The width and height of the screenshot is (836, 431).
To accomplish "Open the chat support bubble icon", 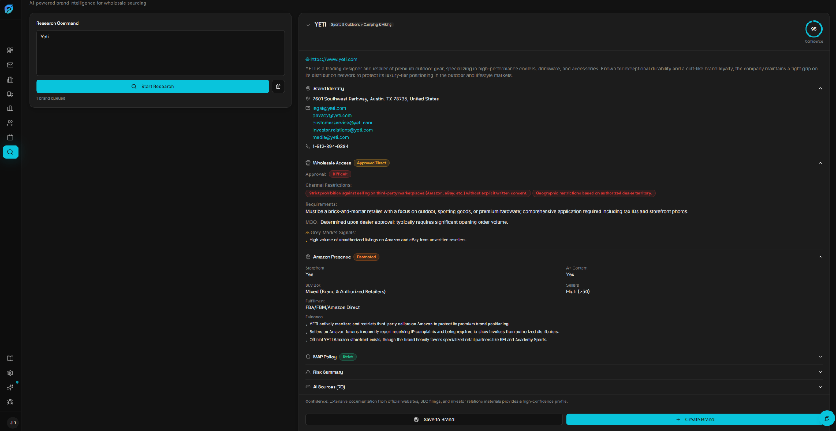I will click(827, 418).
